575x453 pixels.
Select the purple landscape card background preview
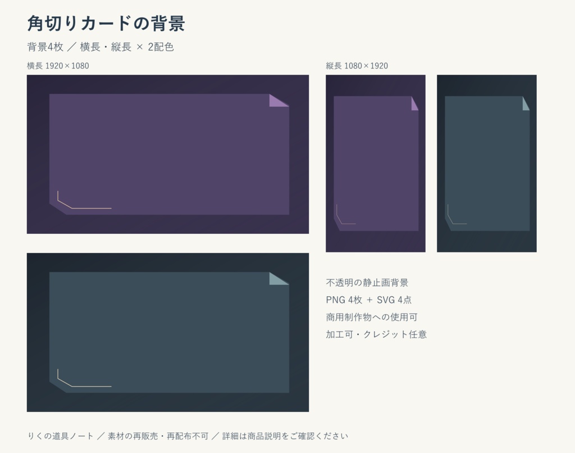coord(167,154)
